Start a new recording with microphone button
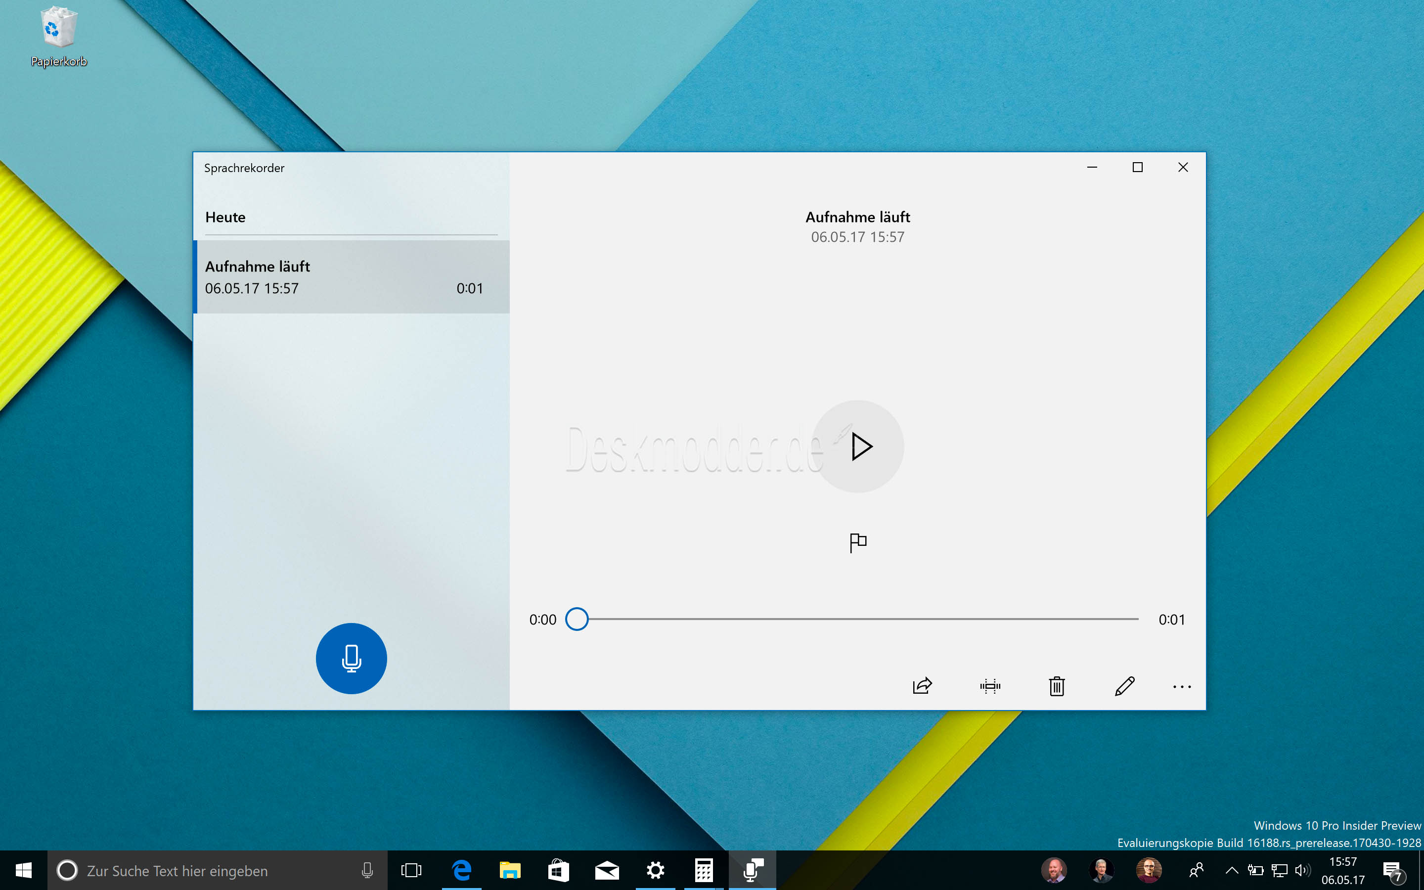The height and width of the screenshot is (890, 1424). click(351, 658)
